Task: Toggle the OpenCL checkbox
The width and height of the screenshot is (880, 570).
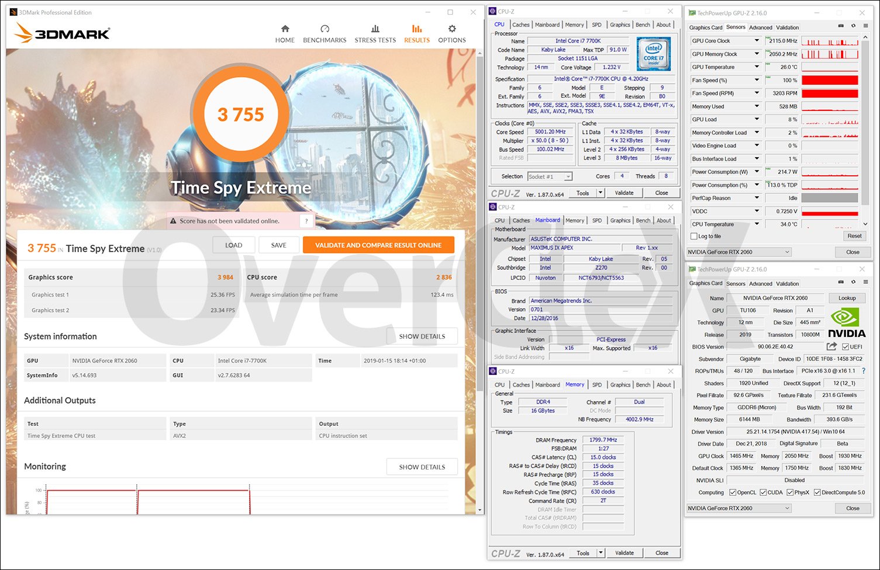Action: pos(733,492)
